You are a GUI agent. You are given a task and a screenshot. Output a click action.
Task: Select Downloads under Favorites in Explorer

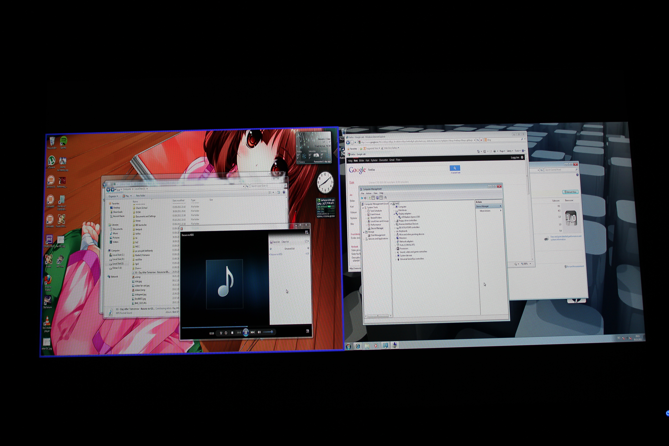(116, 212)
